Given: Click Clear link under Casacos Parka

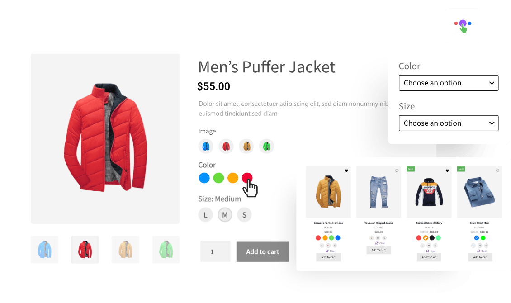Looking at the screenshot, I should tap(331, 251).
